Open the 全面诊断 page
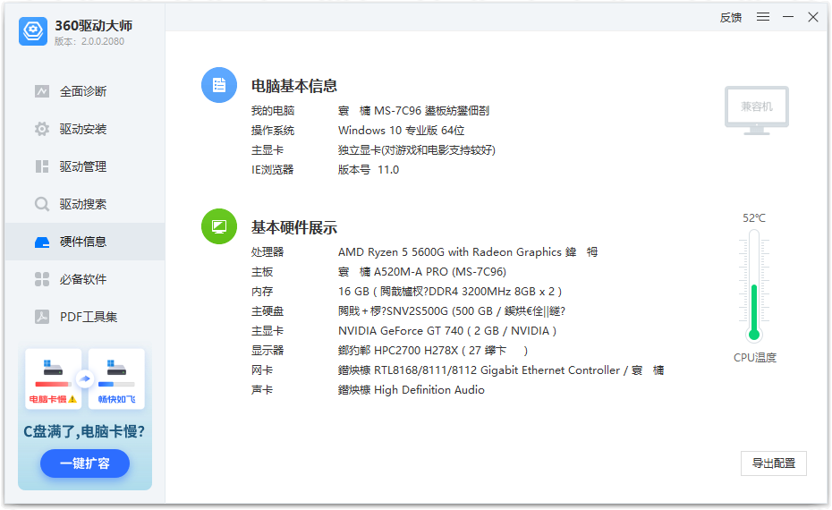832x510 pixels. pos(83,91)
